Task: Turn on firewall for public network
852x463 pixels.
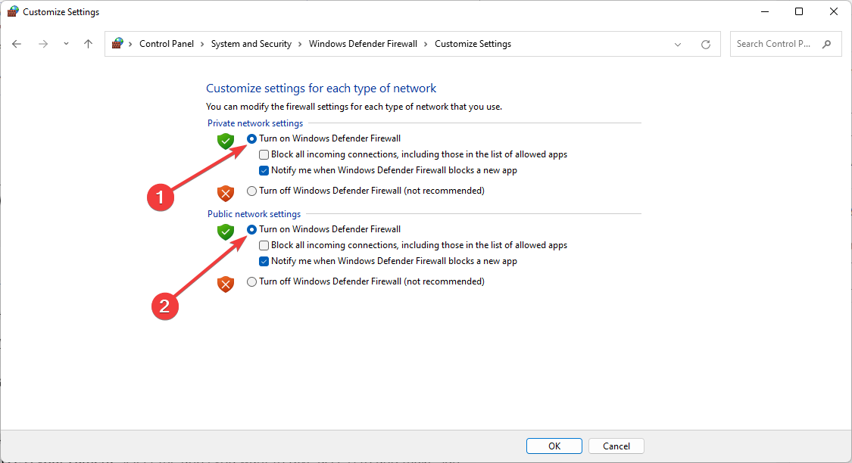Action: pyautogui.click(x=251, y=229)
